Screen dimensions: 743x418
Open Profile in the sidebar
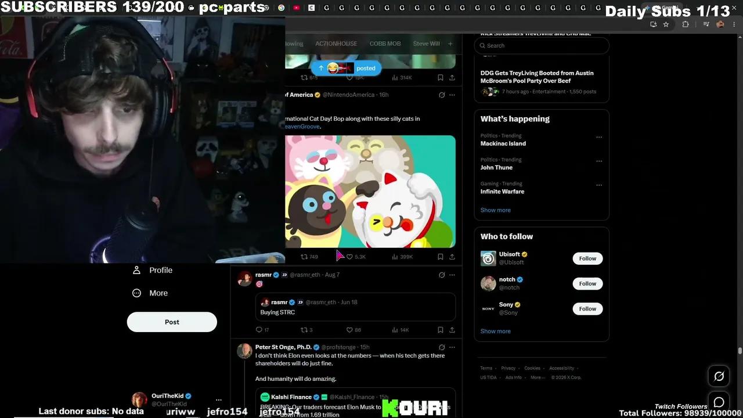pos(153,270)
